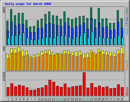Click day label 16 on x-axis
Screen dimensions: 130x102
click(65, 99)
